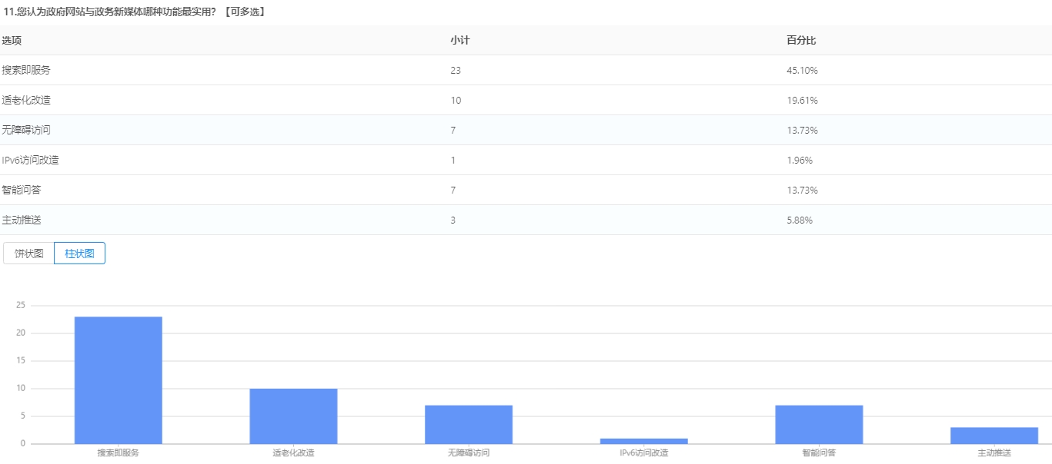Select the 无障碍访问 bar in the chart
This screenshot has width=1052, height=464.
click(x=469, y=424)
